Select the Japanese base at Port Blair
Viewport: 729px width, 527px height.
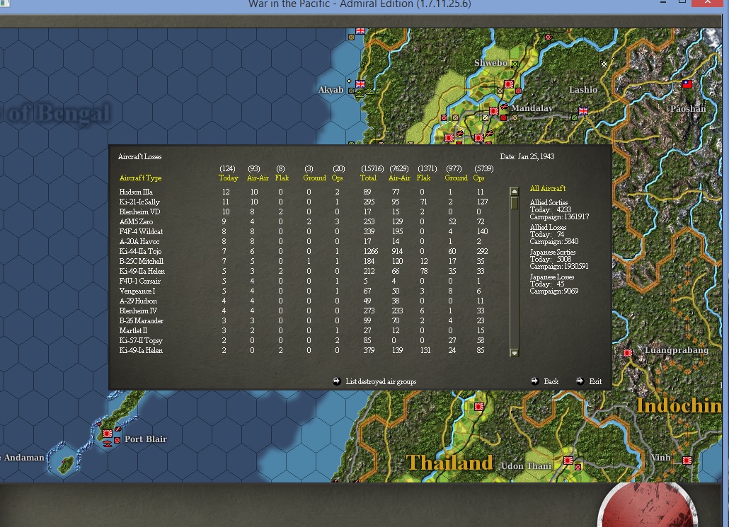[x=108, y=433]
